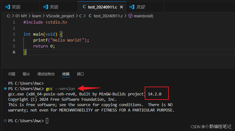Click the terminal input cursor at last prompt
Screen dimensions: 235x131
tap(47, 121)
